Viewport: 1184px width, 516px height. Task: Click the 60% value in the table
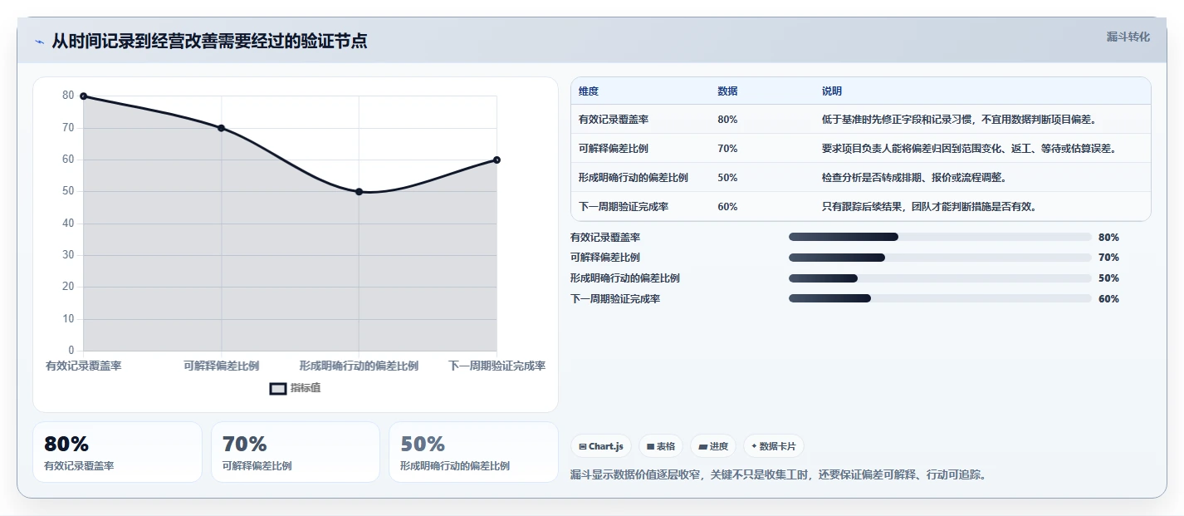click(x=727, y=206)
